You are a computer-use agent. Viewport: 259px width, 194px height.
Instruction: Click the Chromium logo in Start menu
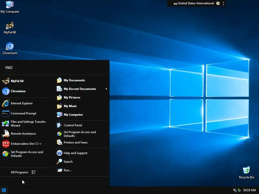(6, 91)
